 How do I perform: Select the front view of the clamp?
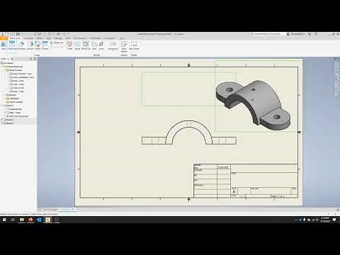(x=189, y=132)
